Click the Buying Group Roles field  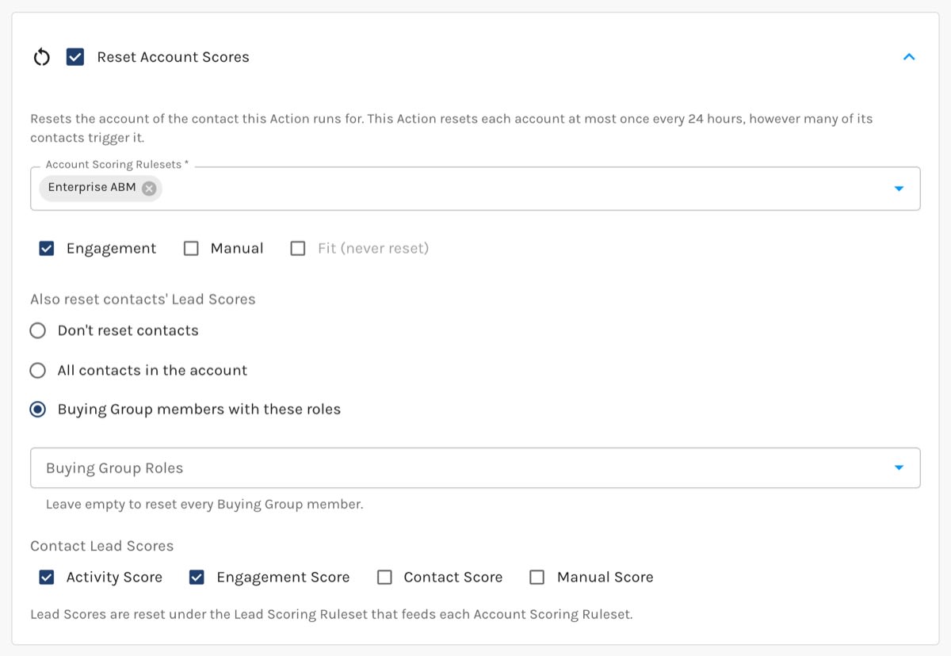(475, 468)
